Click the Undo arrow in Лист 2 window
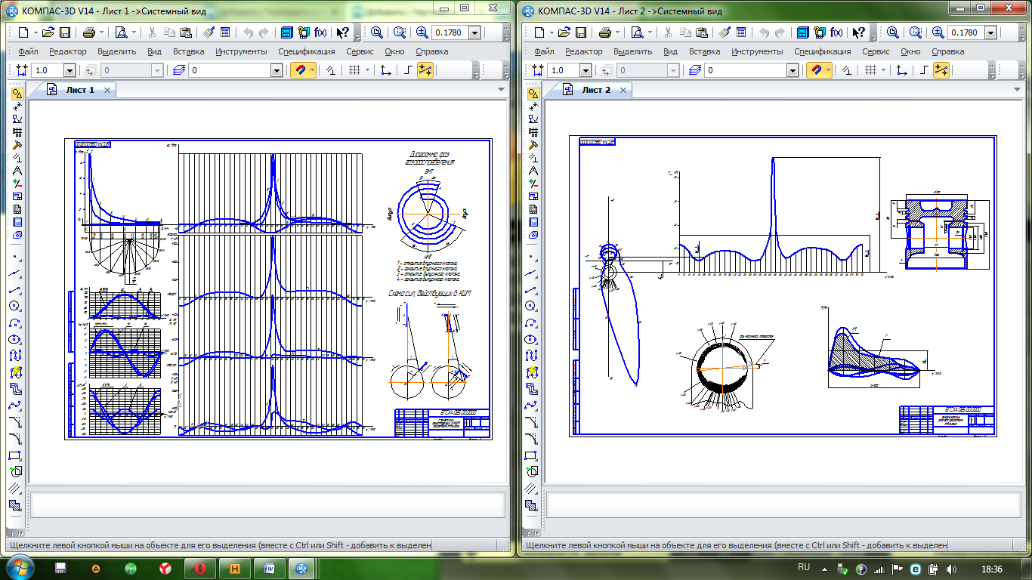The image size is (1032, 580). pyautogui.click(x=764, y=32)
